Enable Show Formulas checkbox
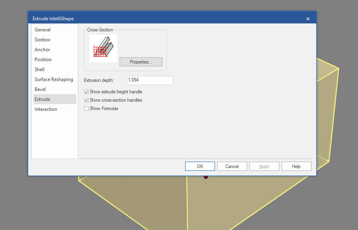 pos(86,108)
